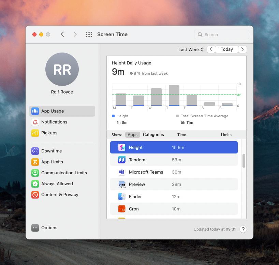This screenshot has height=265, width=279.
Task: Go forward with the toolbar arrow
Action: click(x=75, y=34)
